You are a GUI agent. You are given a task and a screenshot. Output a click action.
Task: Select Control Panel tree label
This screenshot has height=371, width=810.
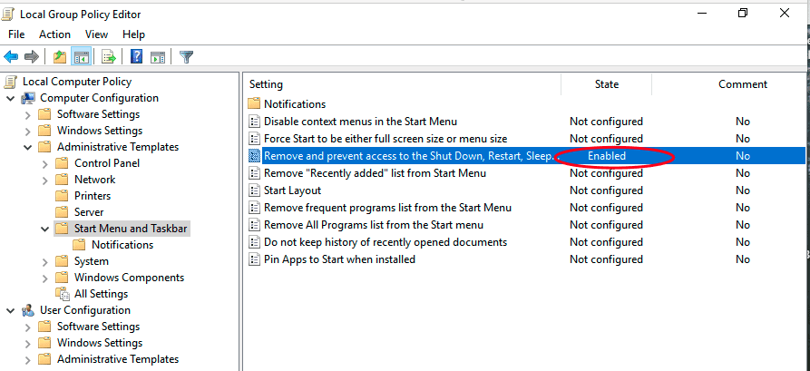[107, 163]
